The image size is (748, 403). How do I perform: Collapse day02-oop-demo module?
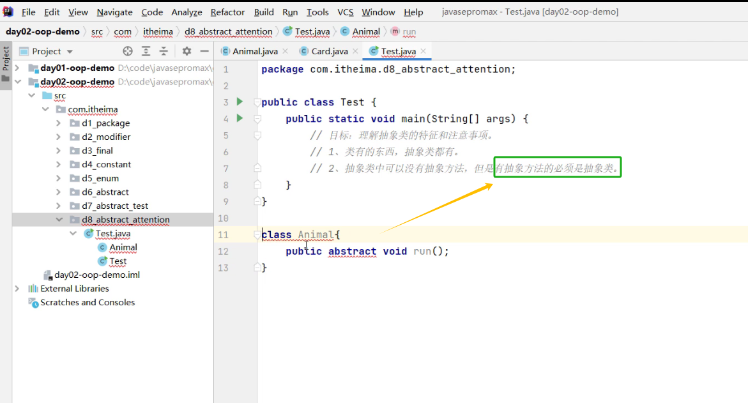tap(18, 82)
